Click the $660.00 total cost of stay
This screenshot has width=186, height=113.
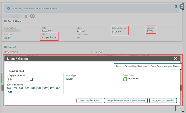(x=116, y=32)
